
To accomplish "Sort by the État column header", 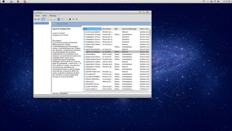I will pyautogui.click(x=117, y=29).
